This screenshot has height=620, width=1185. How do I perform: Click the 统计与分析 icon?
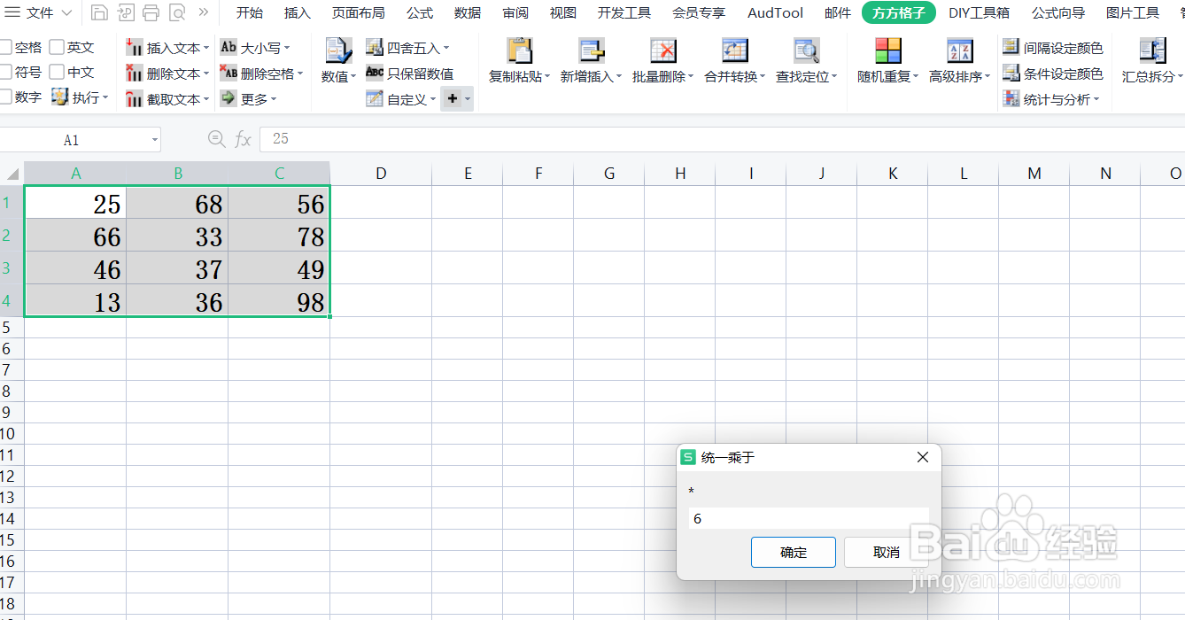pyautogui.click(x=1011, y=98)
